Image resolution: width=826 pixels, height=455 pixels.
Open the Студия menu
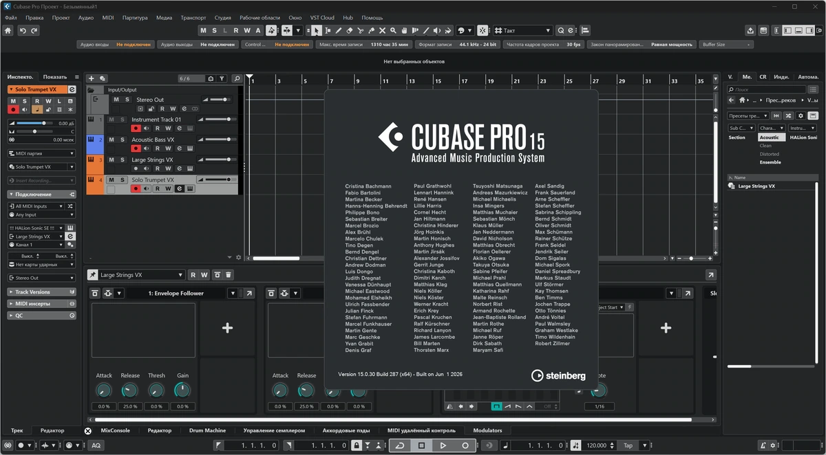pyautogui.click(x=222, y=17)
